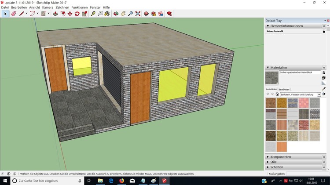Open the Rectangle tool dropdown arrow
The width and height of the screenshot is (330, 185).
(x=48, y=14)
